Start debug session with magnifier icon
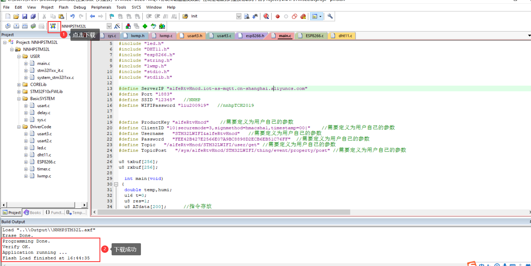 266,16
